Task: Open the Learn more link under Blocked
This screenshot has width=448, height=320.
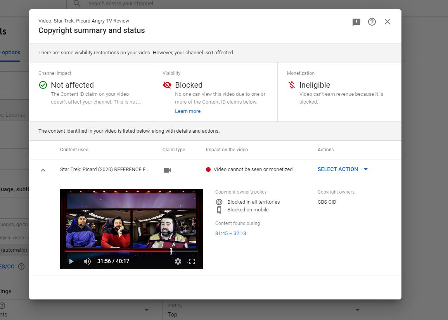Action: [188, 111]
